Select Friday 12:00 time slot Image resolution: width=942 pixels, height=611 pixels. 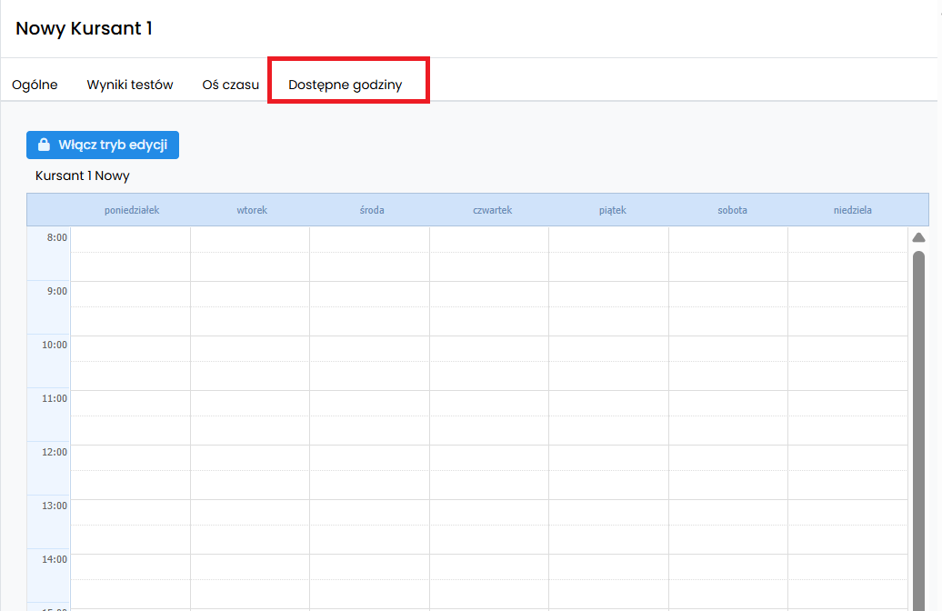(x=608, y=458)
